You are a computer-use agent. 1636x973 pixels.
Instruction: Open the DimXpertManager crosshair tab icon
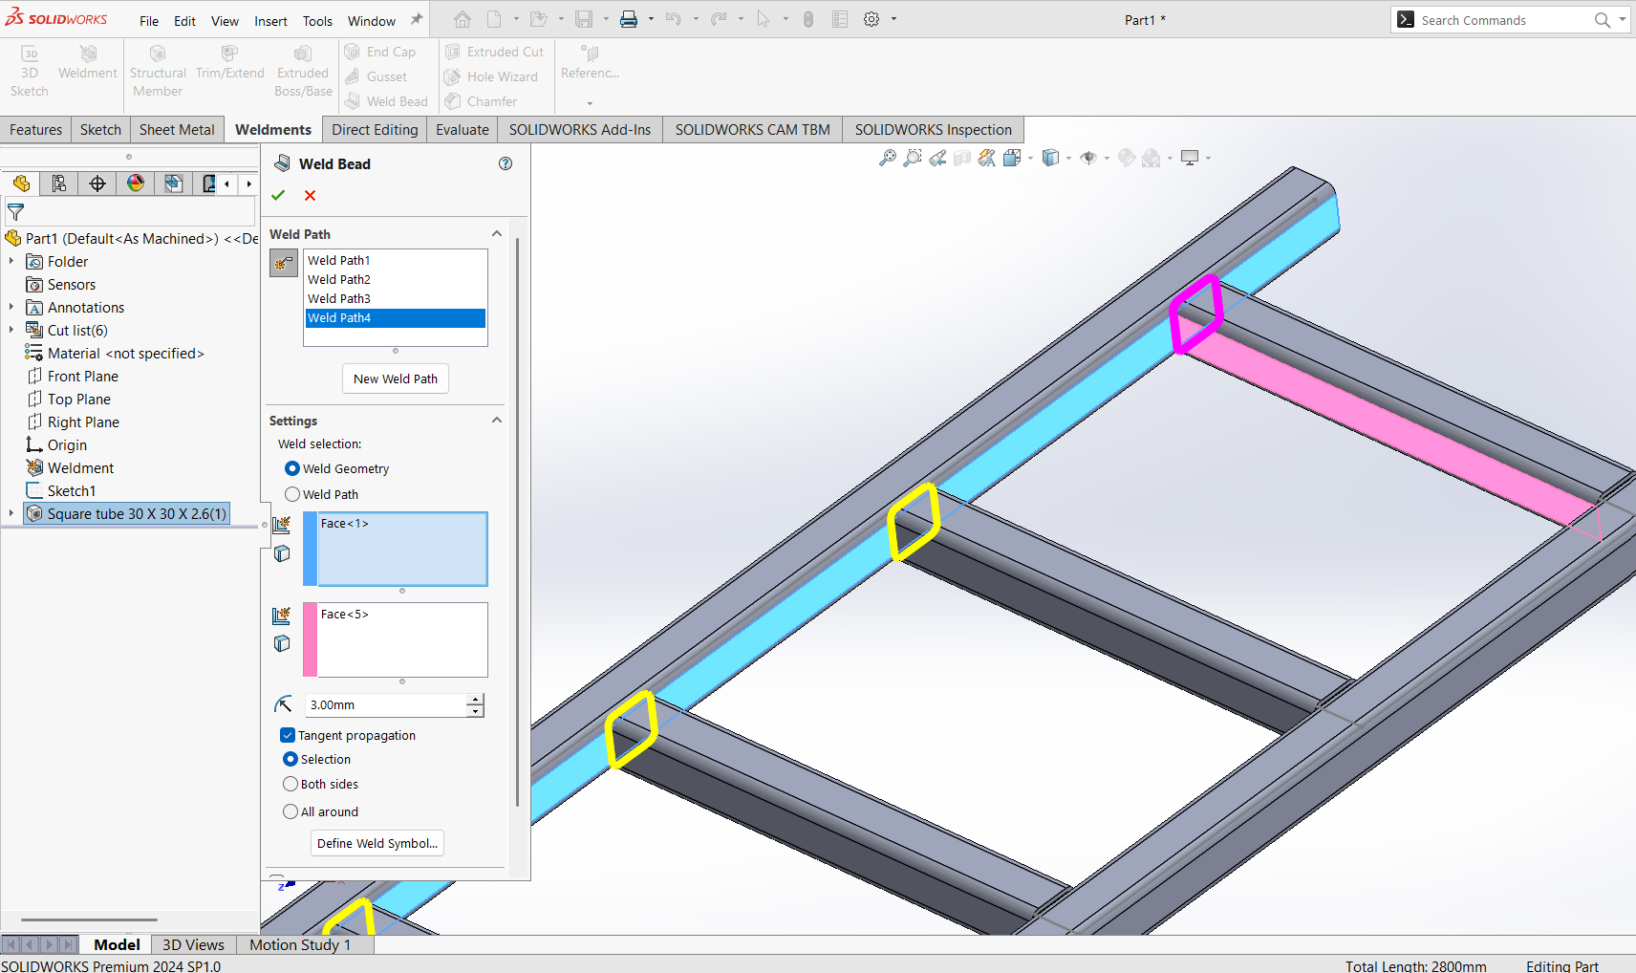click(97, 184)
